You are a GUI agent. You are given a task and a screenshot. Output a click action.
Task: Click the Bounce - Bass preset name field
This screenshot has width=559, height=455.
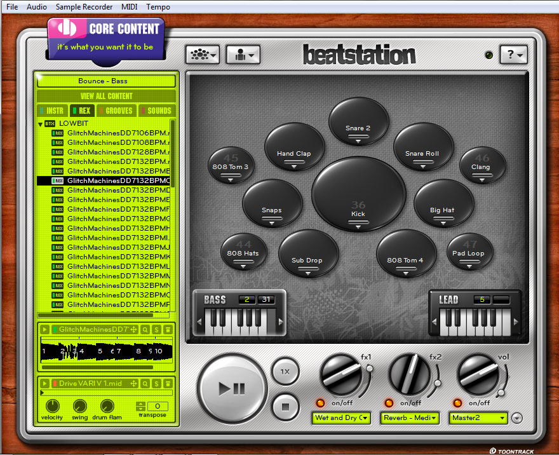pos(106,81)
